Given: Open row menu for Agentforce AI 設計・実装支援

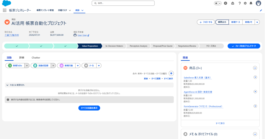Looking at the screenshot, I should click(255, 92).
